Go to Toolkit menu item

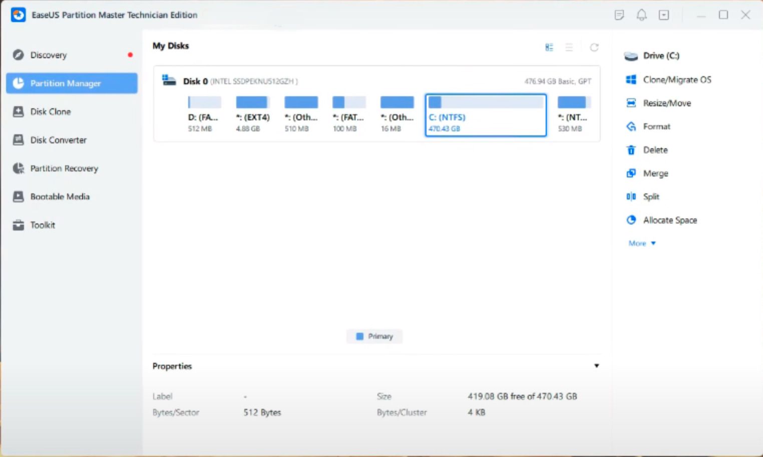(x=72, y=225)
